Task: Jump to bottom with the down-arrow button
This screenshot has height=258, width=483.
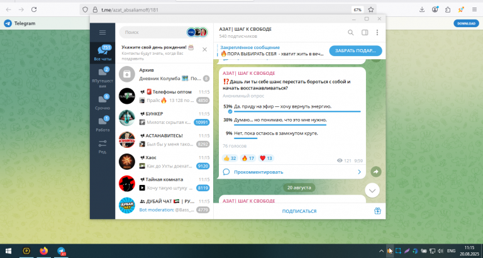Action: [372, 191]
